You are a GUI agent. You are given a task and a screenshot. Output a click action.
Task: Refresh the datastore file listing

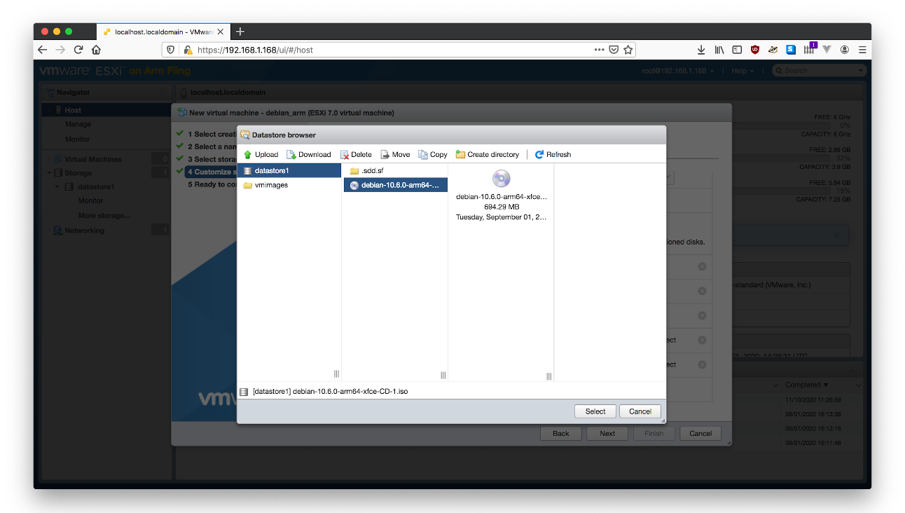click(x=553, y=155)
